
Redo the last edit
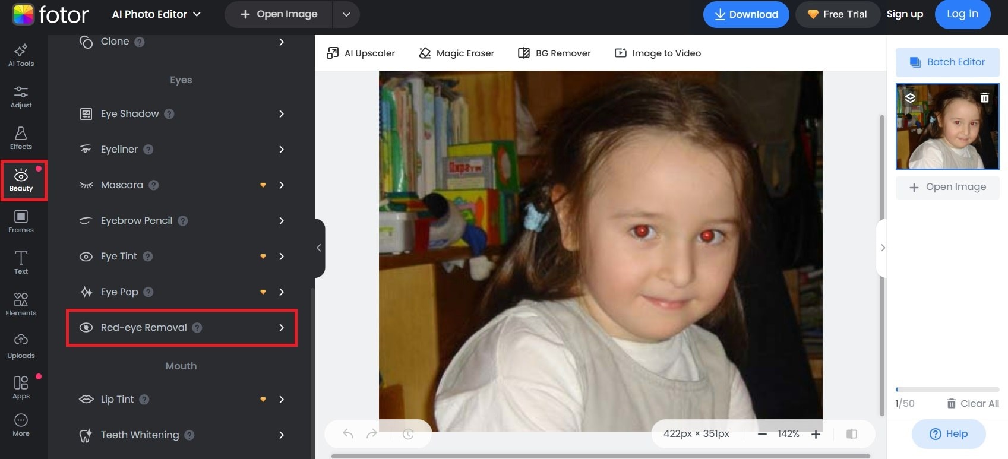(x=372, y=434)
